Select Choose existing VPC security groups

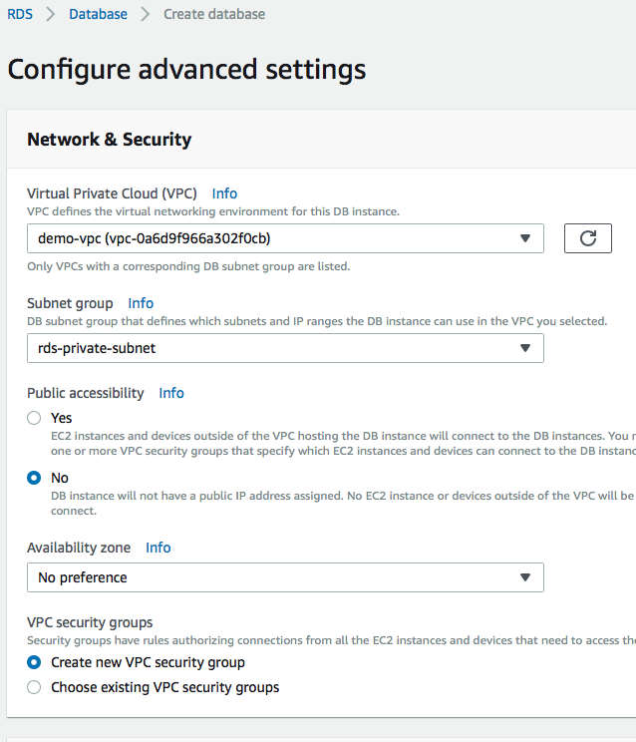tap(35, 687)
